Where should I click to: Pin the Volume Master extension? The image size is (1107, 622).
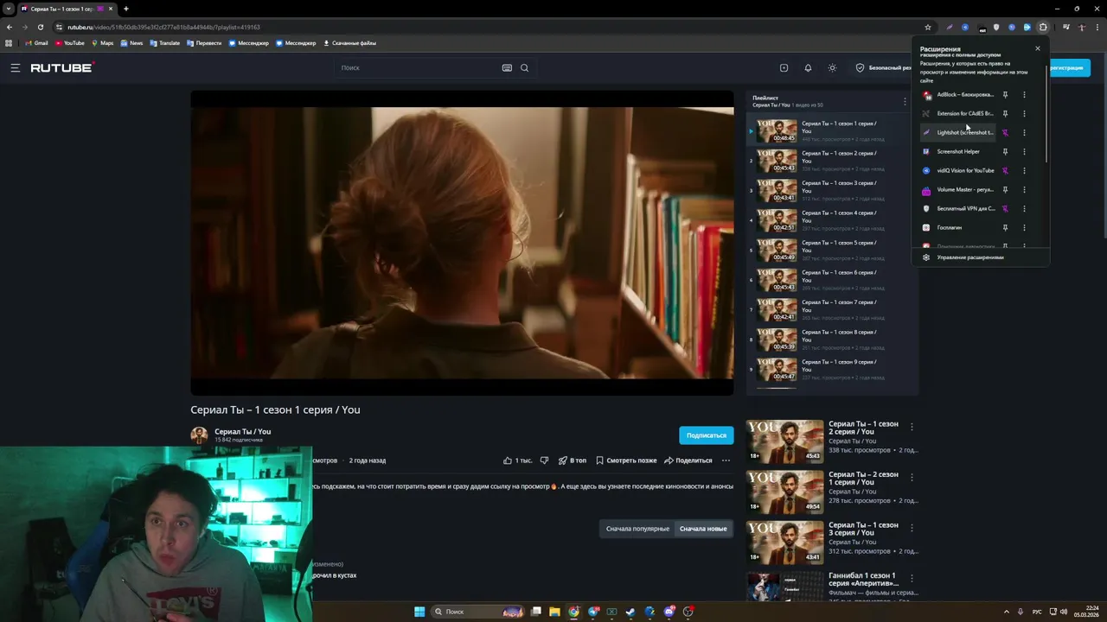pyautogui.click(x=1005, y=190)
